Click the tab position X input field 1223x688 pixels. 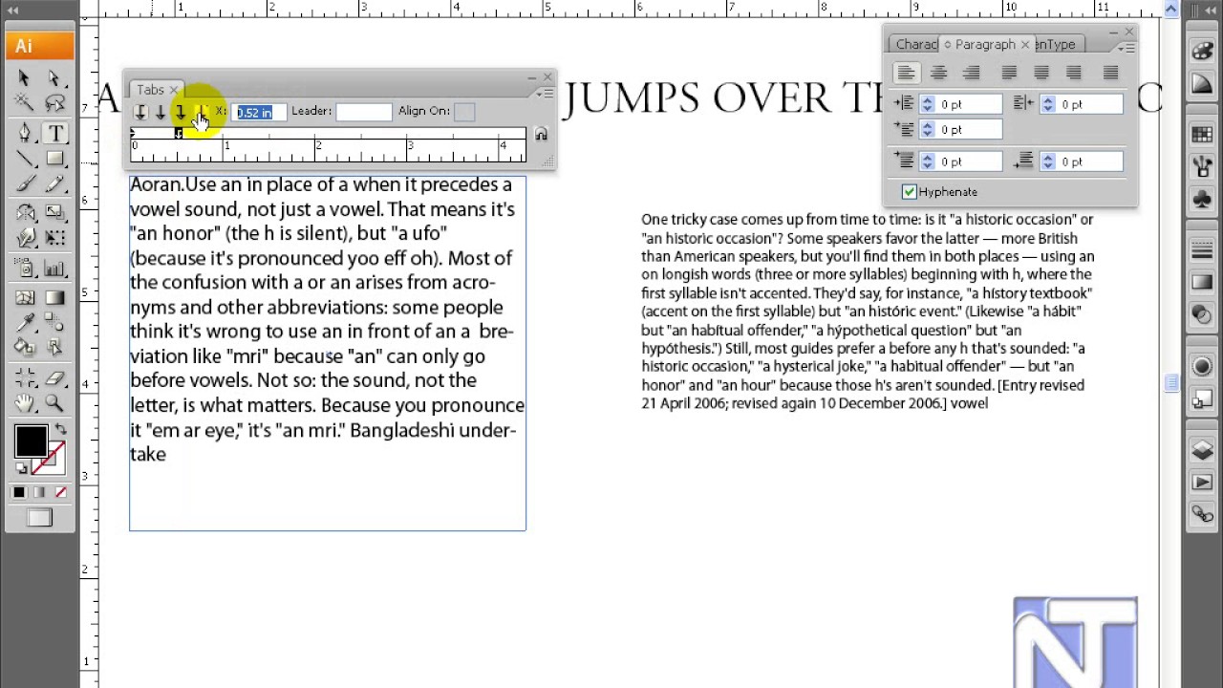257,112
